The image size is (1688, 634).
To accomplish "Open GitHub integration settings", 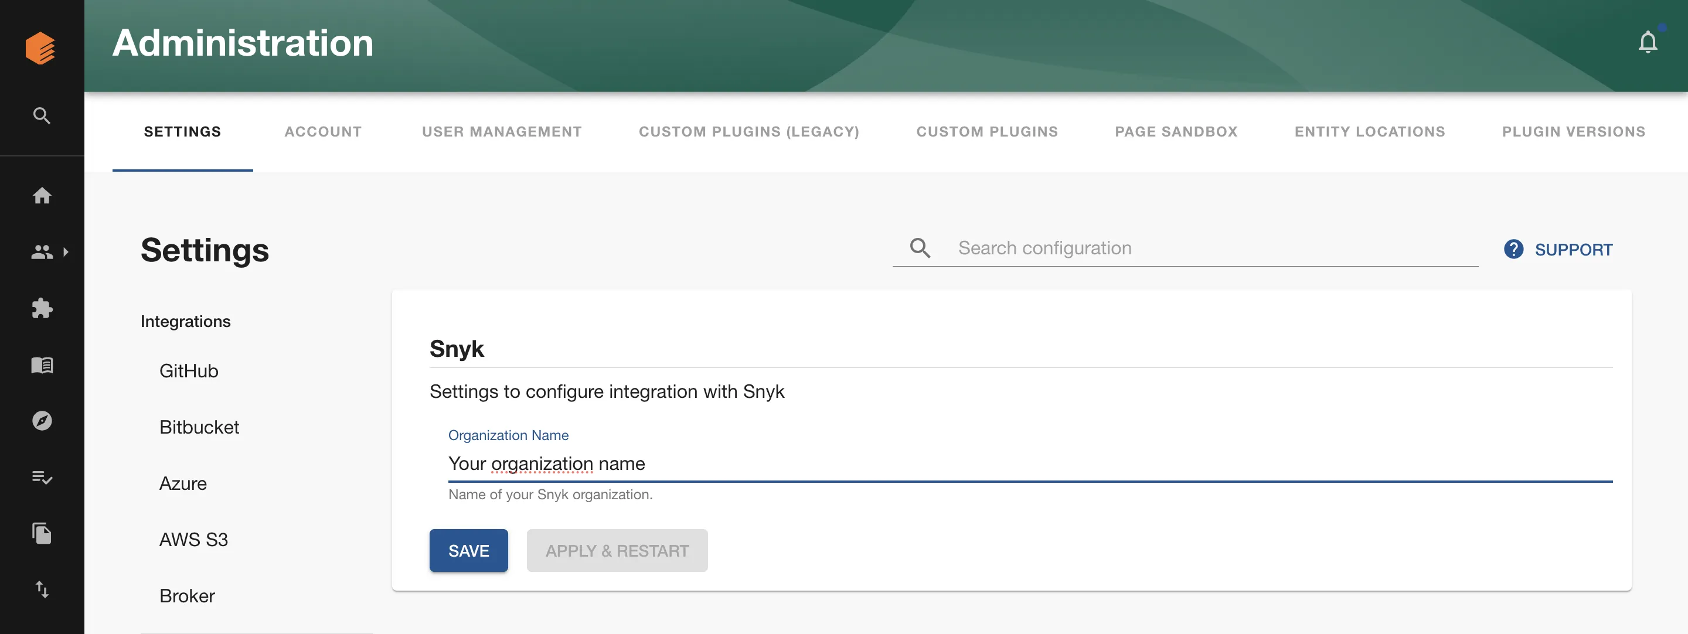I will tap(189, 371).
